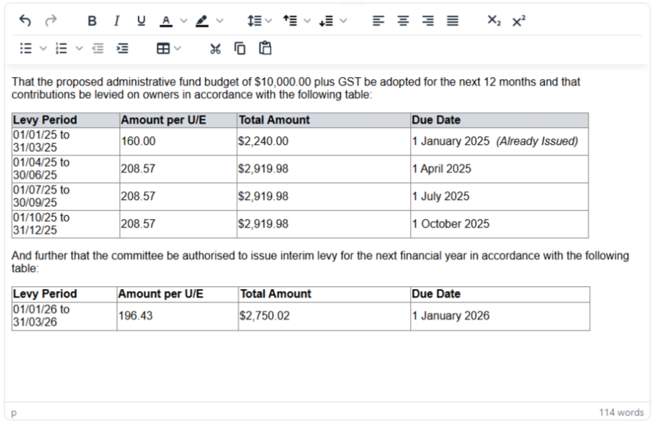Click the '01/04/25 to 30/06/25' cell

pos(66,168)
